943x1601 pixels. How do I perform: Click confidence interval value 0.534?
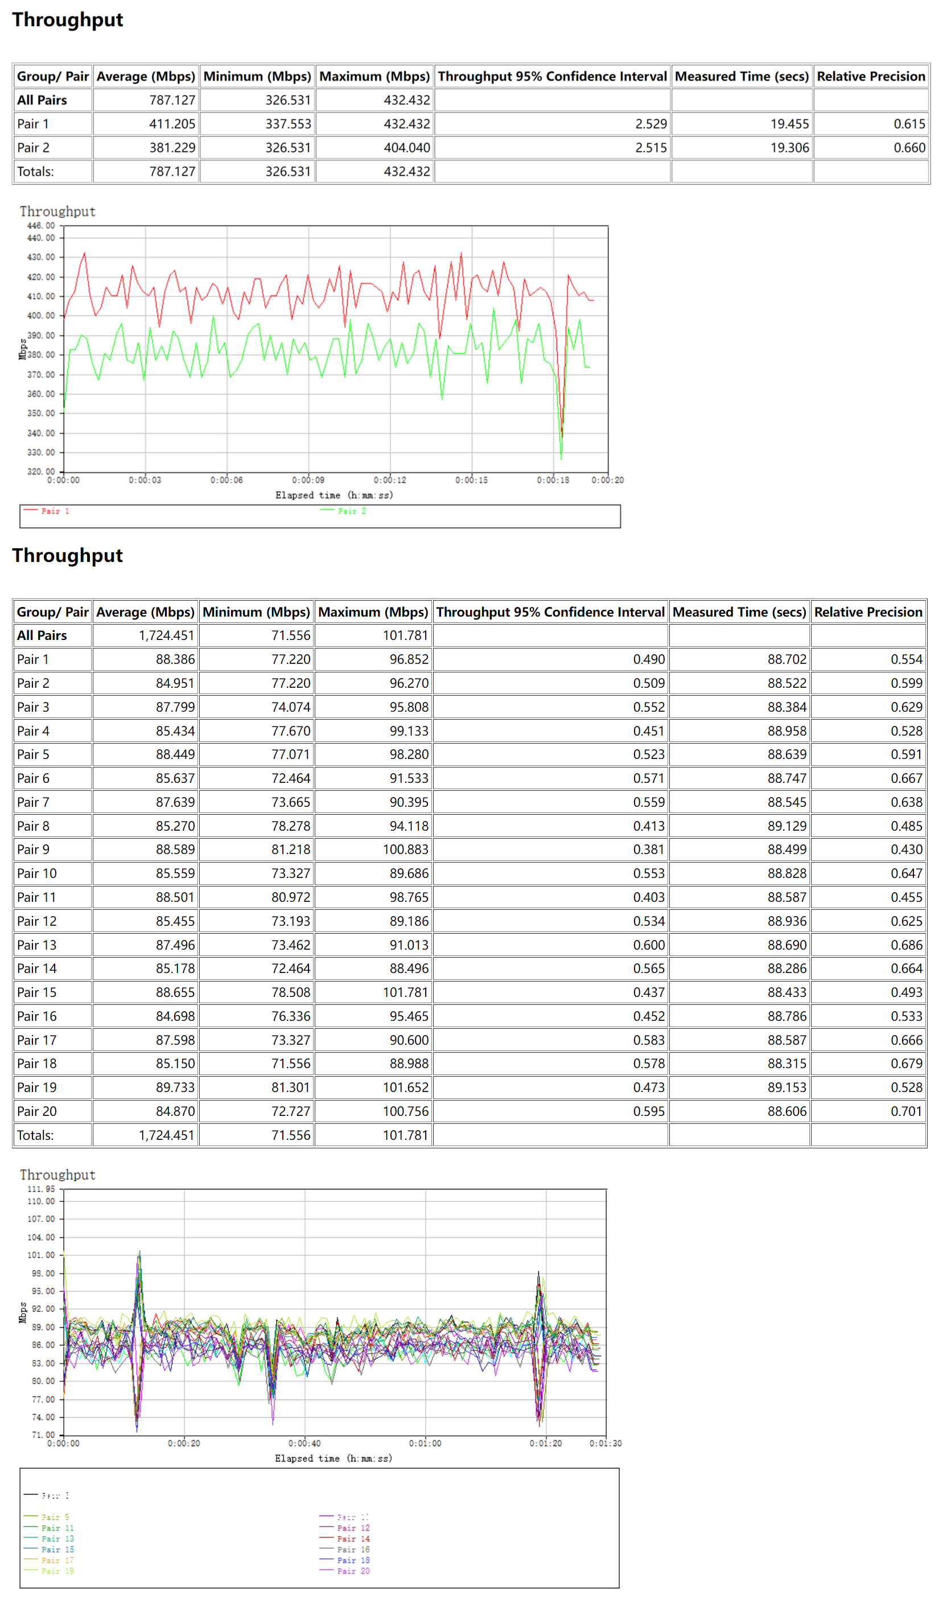551,921
